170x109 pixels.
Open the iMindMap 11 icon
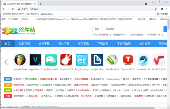(x=143, y=60)
